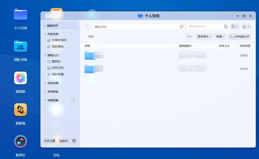Open the 团队空间 desktop icon

click(x=20, y=46)
